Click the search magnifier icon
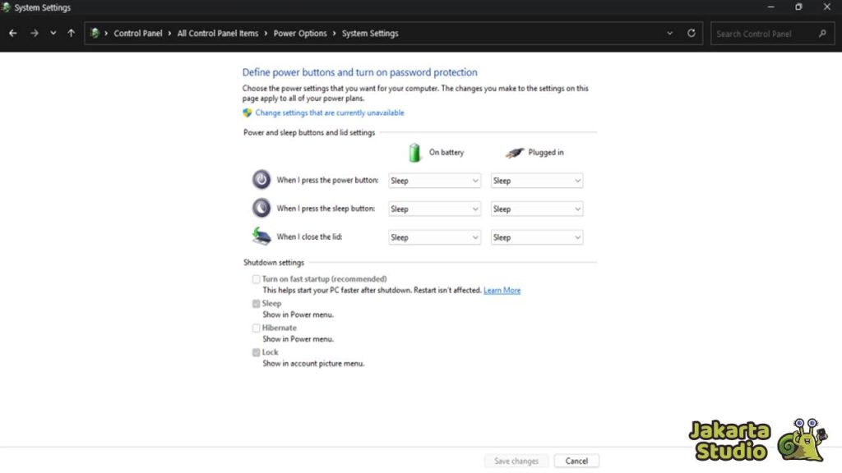This screenshot has width=842, height=473. coord(822,34)
